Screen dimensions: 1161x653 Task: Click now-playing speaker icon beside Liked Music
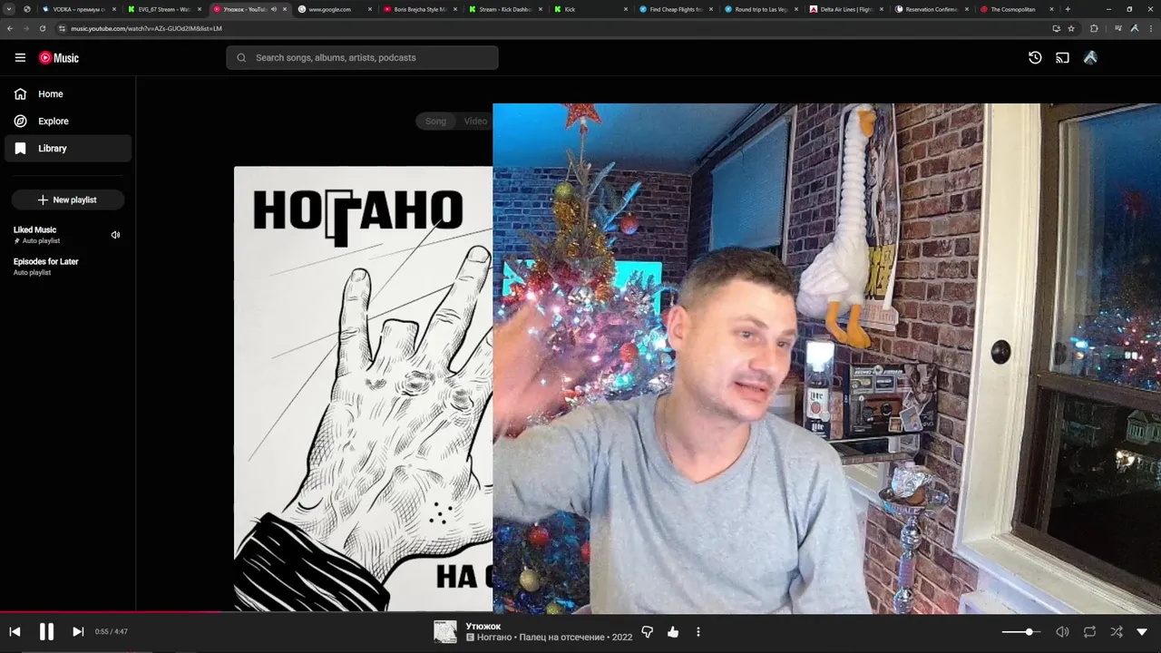click(x=115, y=235)
